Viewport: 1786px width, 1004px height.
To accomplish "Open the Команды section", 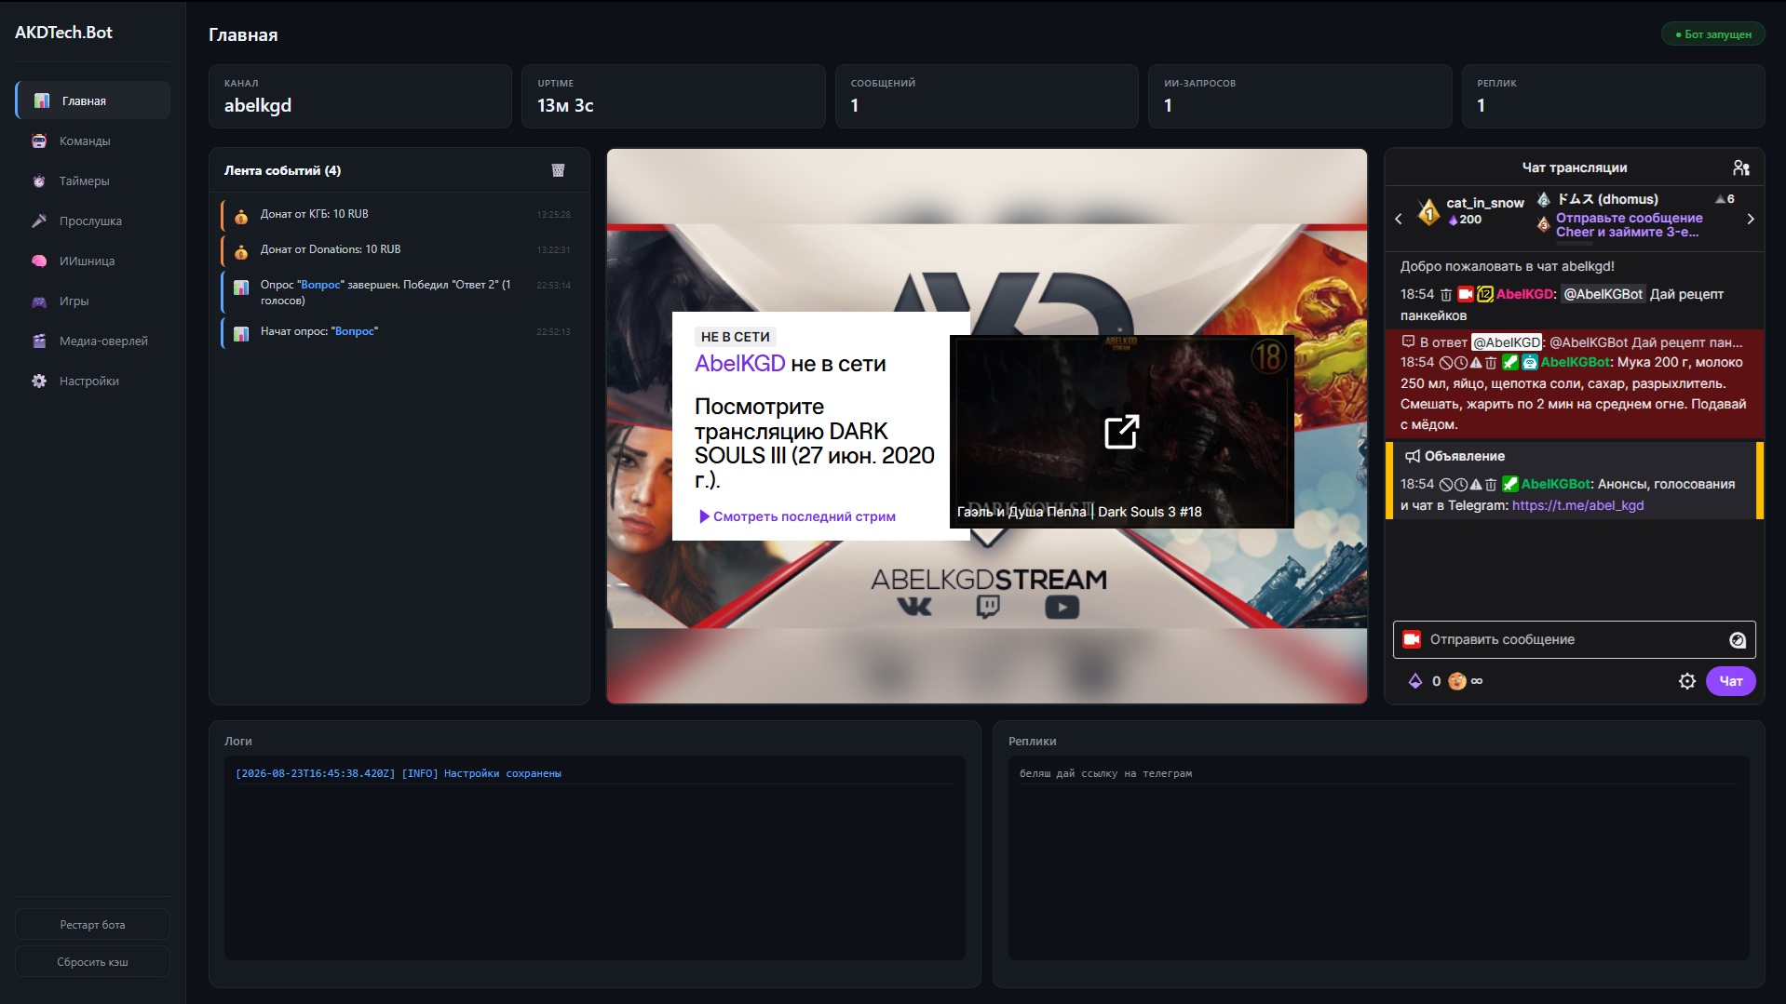I will 93,141.
